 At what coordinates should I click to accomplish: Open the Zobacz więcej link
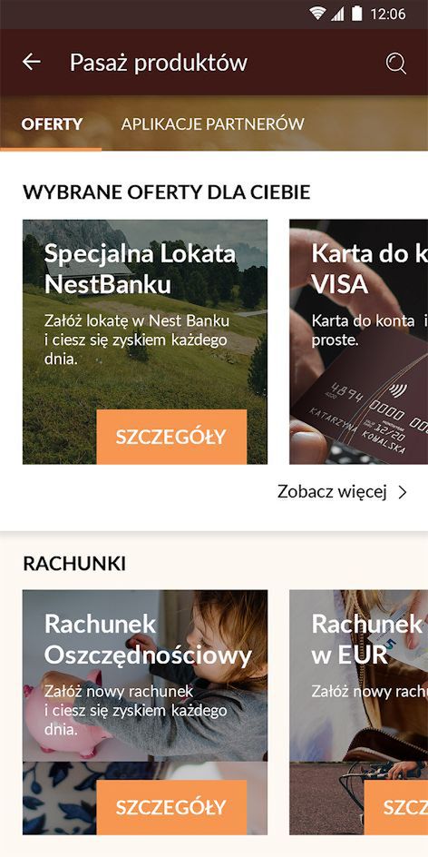tap(332, 492)
